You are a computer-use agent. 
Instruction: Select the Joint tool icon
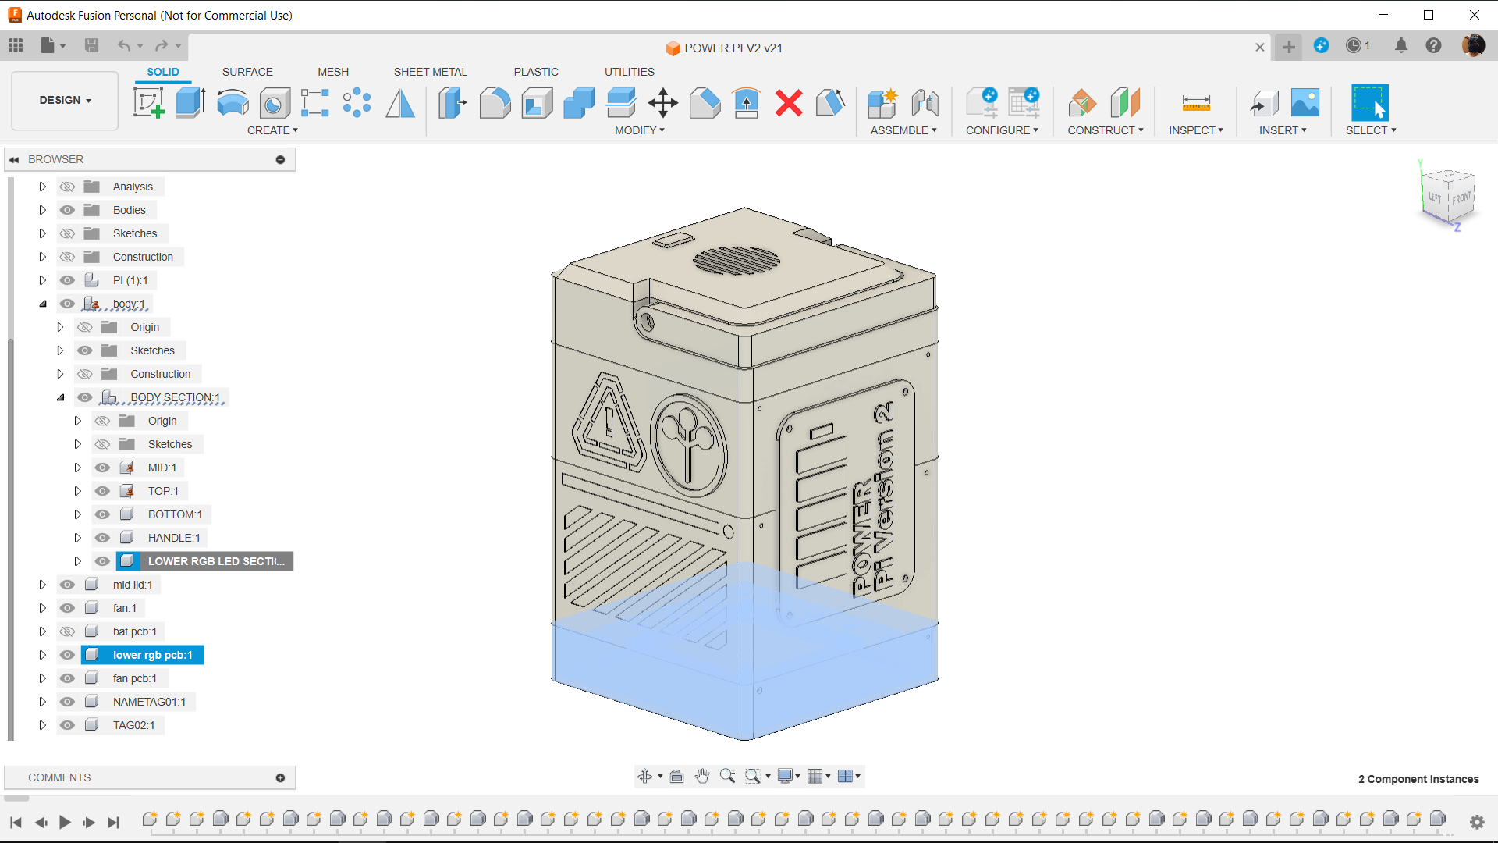[925, 102]
